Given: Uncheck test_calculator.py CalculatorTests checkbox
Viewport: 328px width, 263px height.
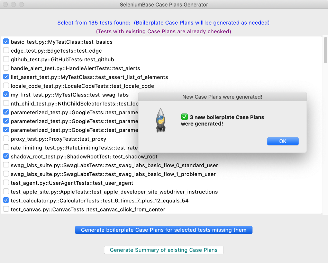Looking at the screenshot, I should point(6,200).
